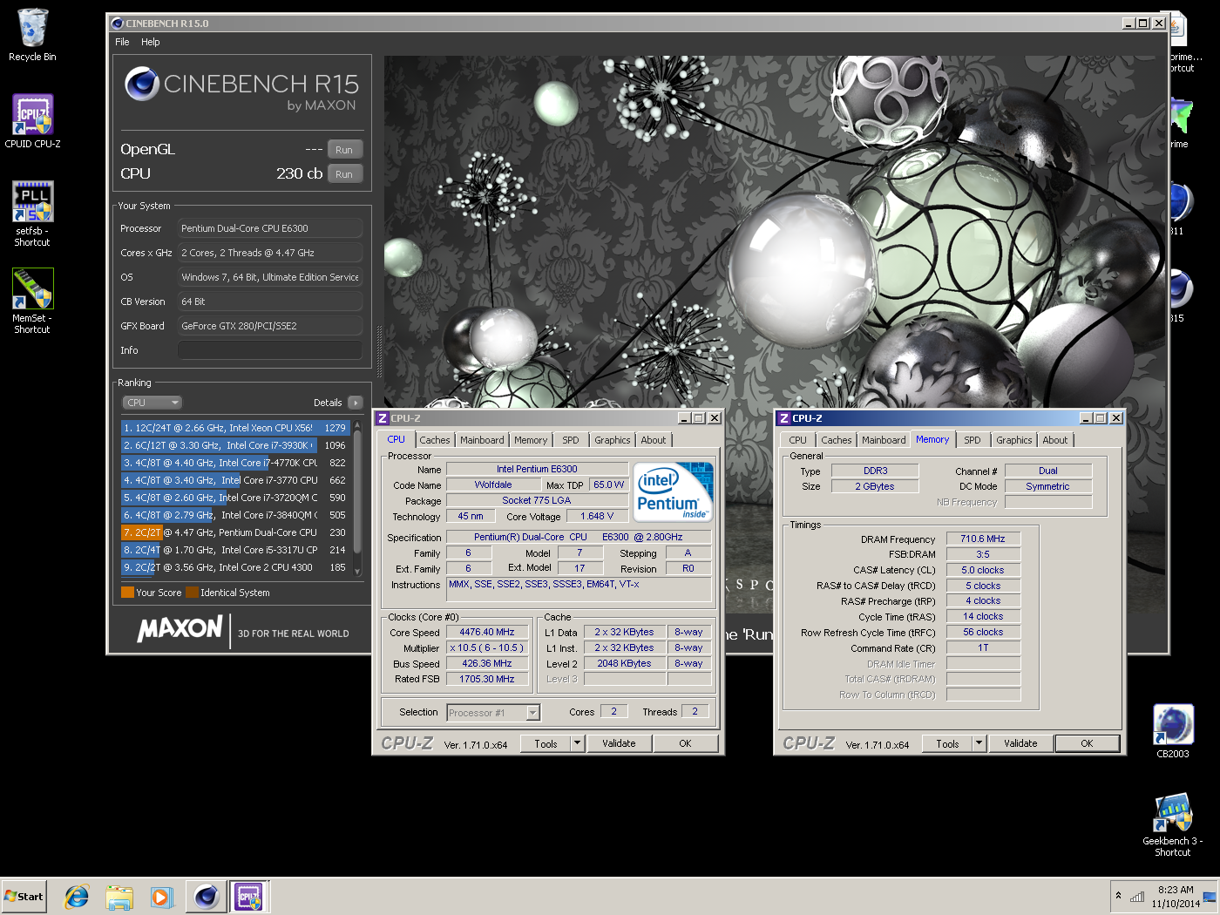The image size is (1220, 915).
Task: Switch to Caches tab in left CPU-Z
Action: (x=435, y=441)
